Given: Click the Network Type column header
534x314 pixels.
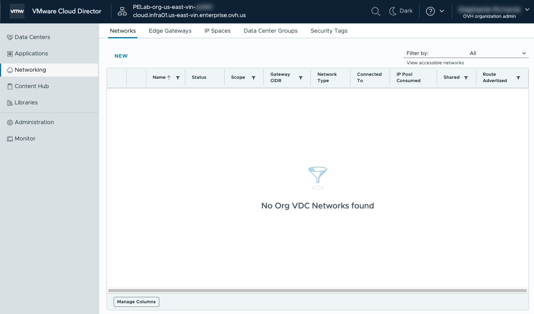Looking at the screenshot, I should pos(327,77).
